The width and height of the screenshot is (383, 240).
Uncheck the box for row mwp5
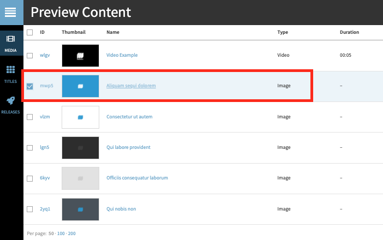30,86
